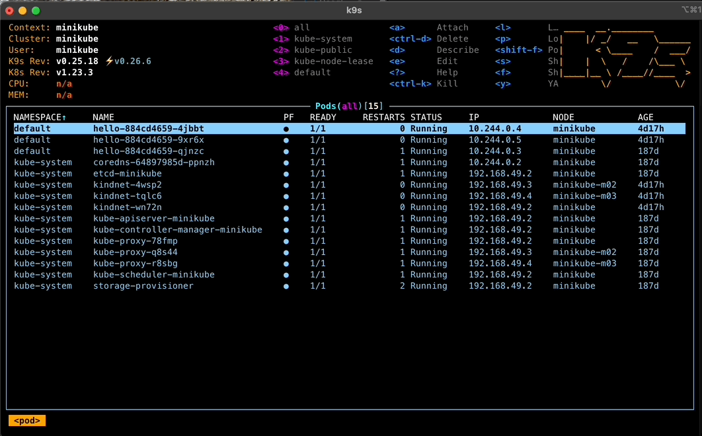Click the PF dot in the coredns-64897985d-ppnzh row
This screenshot has width=702, height=436.
click(286, 163)
